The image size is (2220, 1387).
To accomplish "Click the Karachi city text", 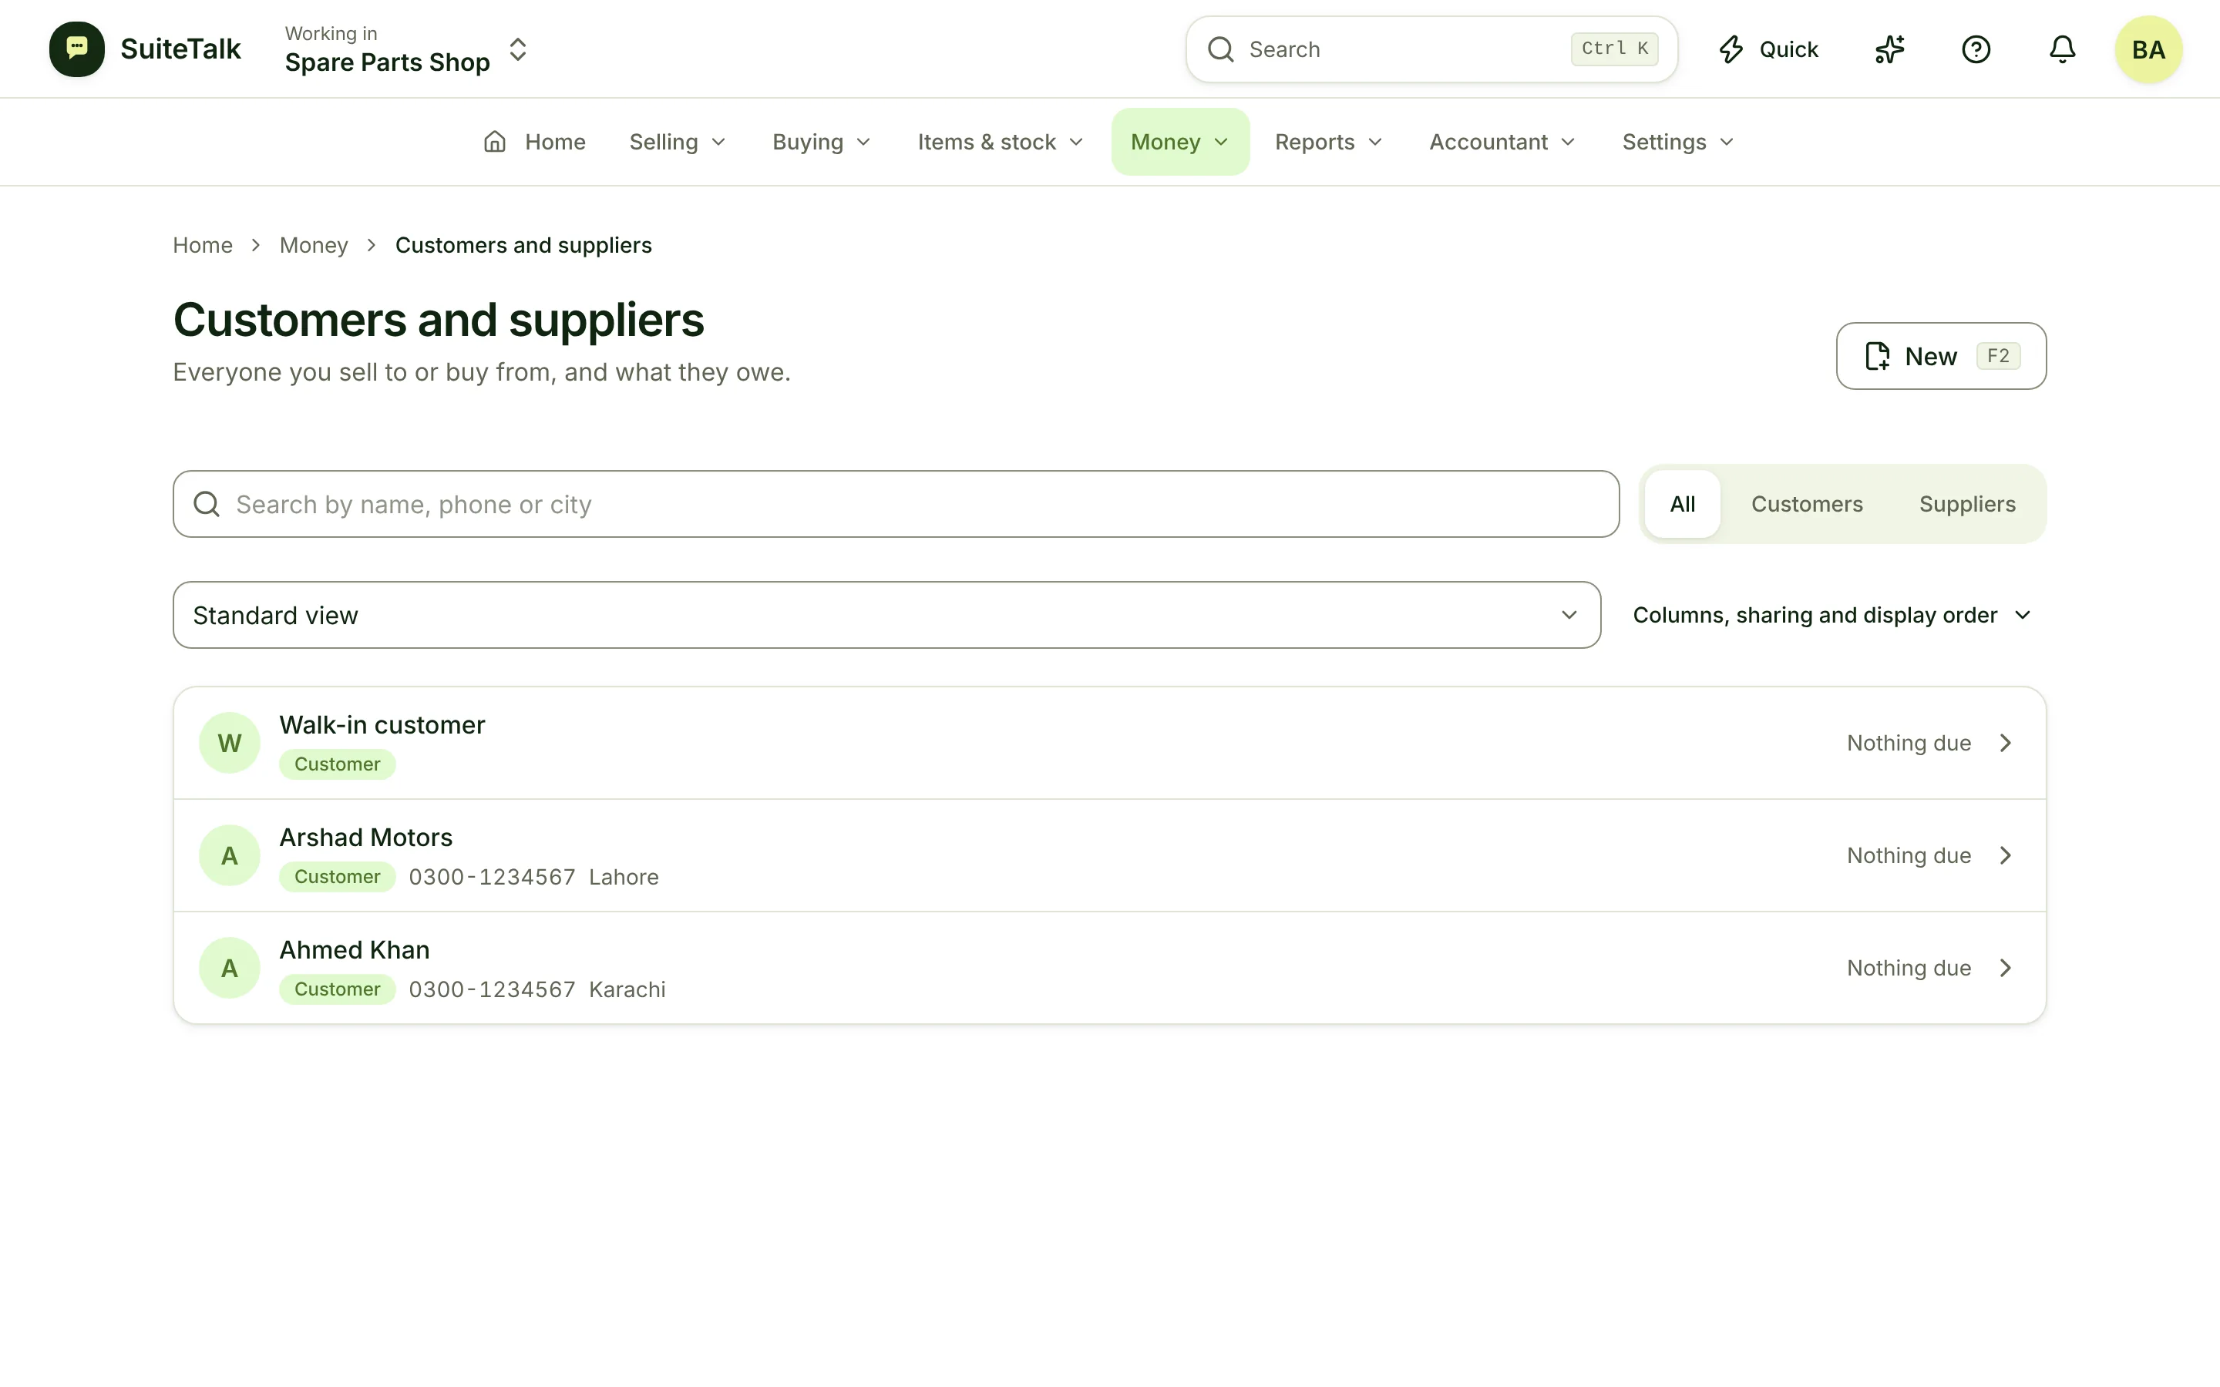I will click(627, 990).
